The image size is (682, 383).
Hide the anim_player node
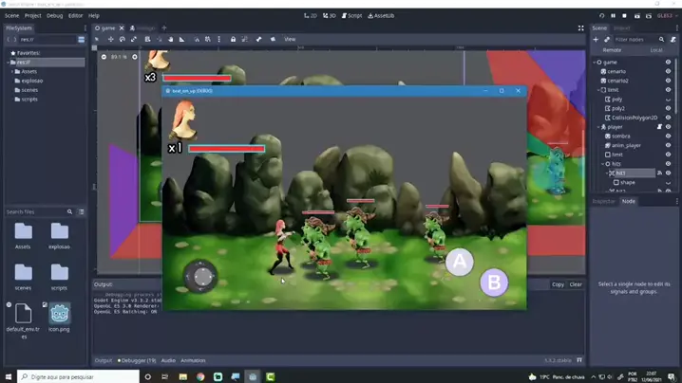tap(668, 145)
